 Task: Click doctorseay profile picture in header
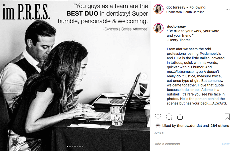(x=159, y=9)
